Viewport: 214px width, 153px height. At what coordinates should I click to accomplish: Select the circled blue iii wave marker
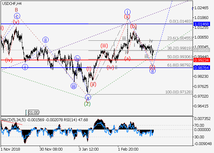click(73, 86)
